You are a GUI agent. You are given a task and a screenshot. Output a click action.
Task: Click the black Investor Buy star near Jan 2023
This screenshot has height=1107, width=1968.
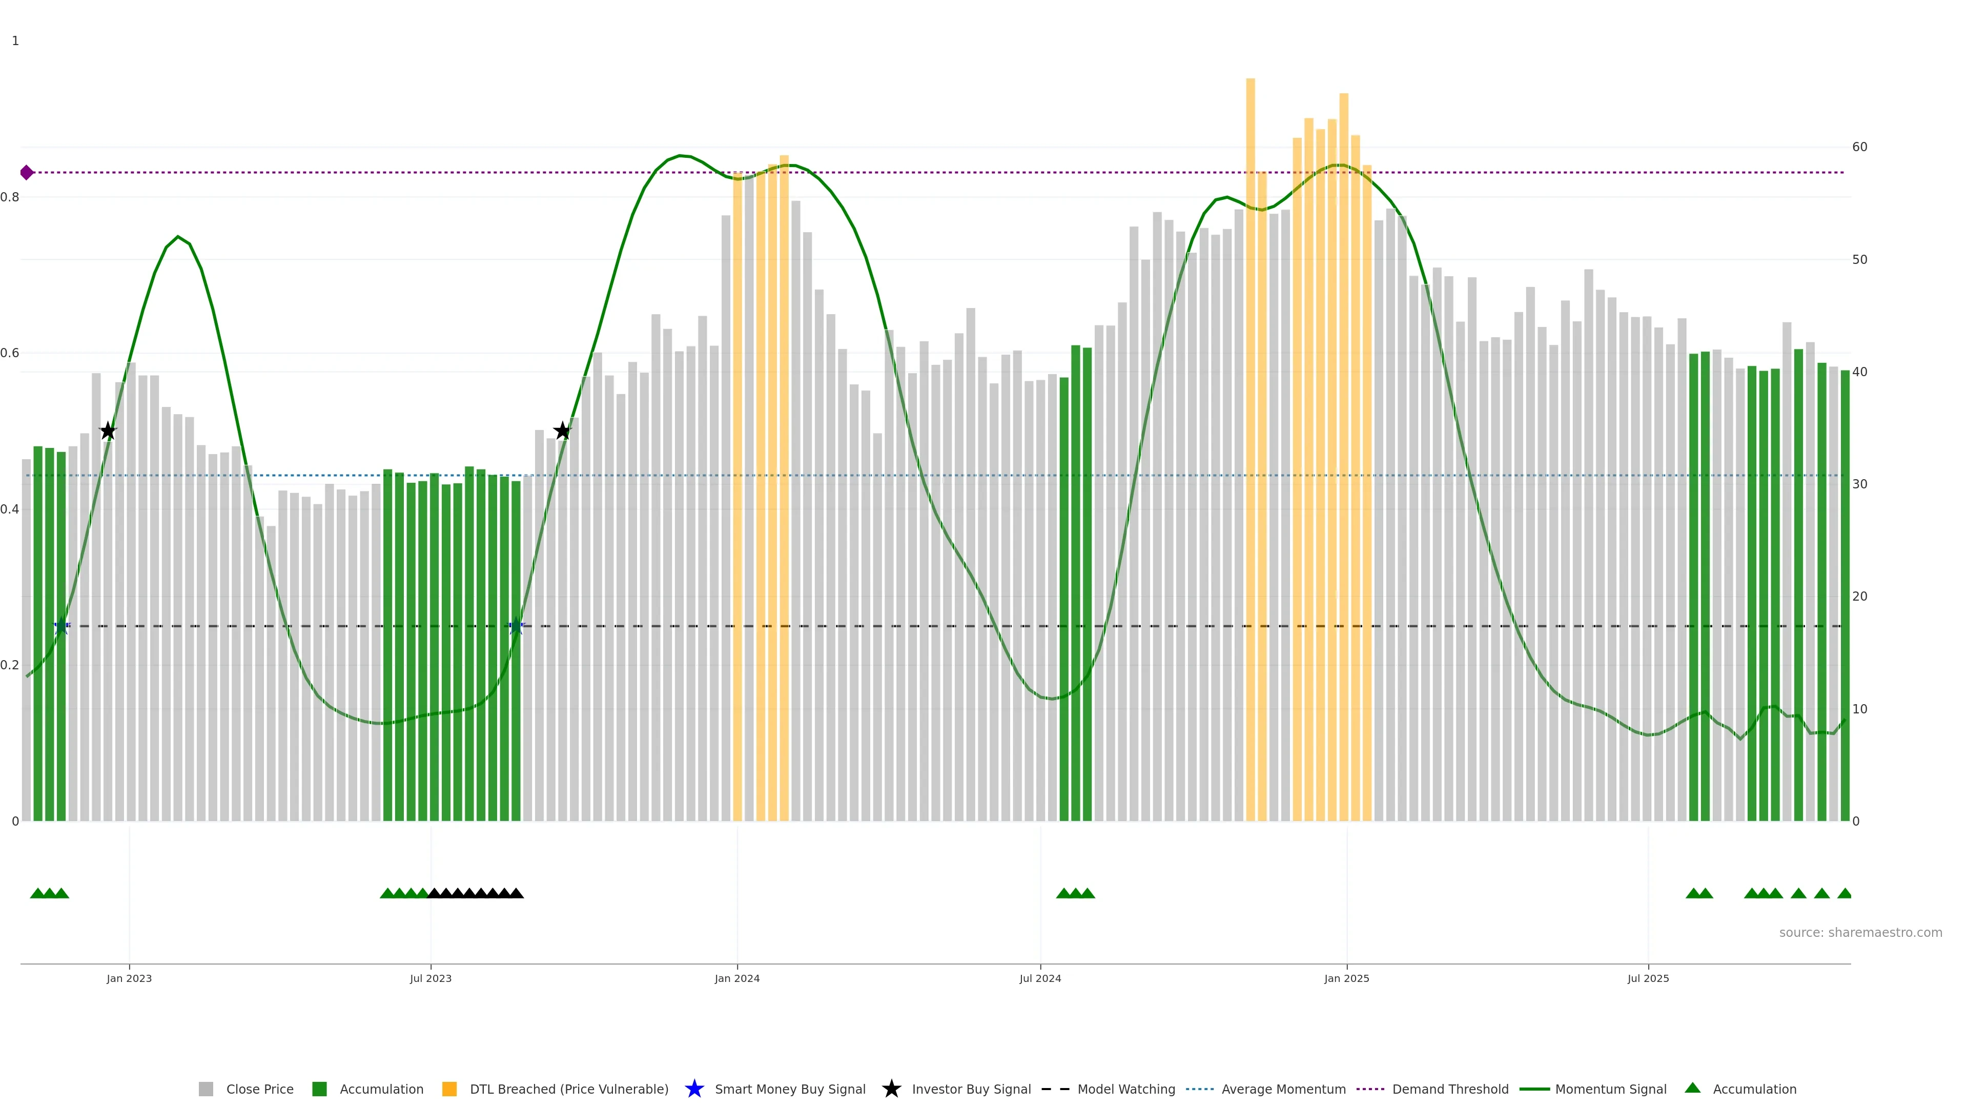108,431
